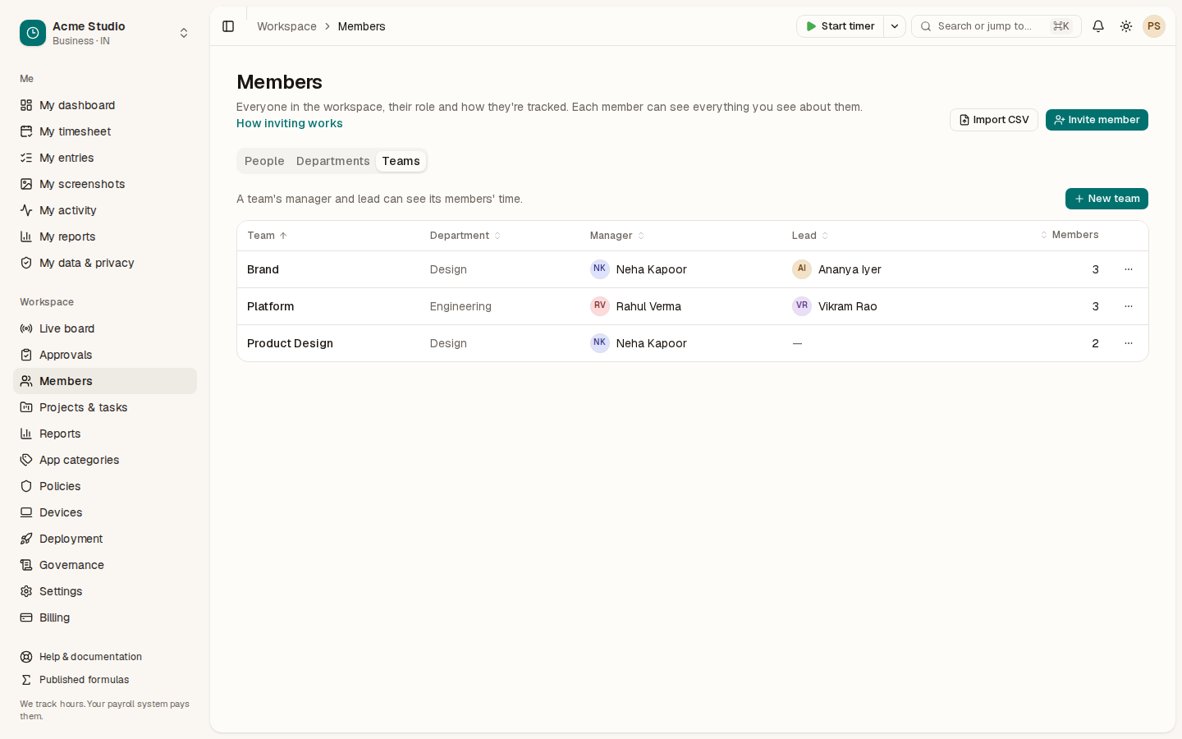This screenshot has width=1182, height=739.
Task: Open Deployment rocket item
Action: [105, 539]
